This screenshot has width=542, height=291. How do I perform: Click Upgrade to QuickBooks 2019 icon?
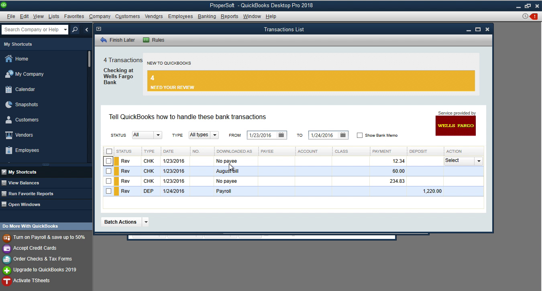(x=6, y=270)
